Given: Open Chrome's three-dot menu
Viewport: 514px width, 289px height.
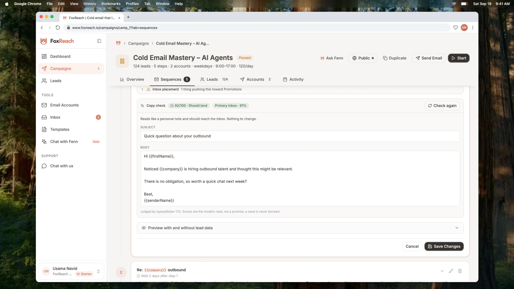Looking at the screenshot, I should [473, 27].
